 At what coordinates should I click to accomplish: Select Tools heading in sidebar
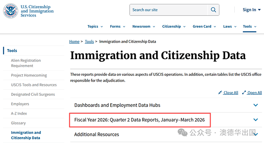12,51
